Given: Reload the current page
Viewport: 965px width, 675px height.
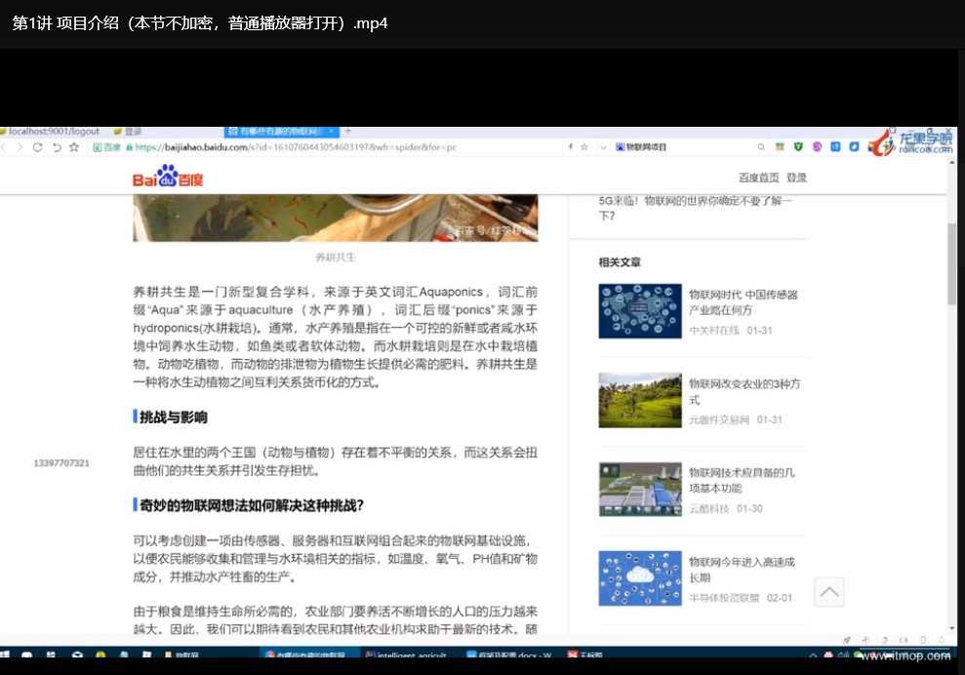Looking at the screenshot, I should click(x=38, y=147).
